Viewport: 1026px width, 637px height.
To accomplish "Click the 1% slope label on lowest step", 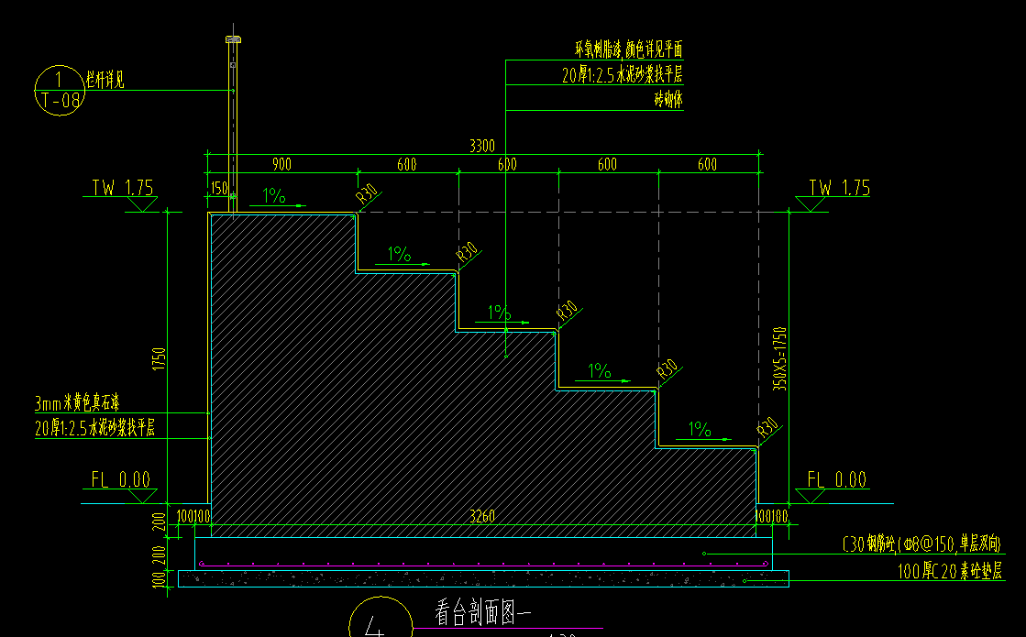I will tap(700, 429).
